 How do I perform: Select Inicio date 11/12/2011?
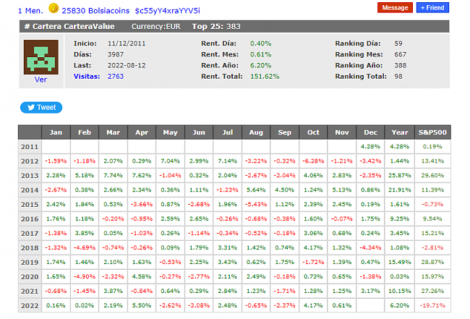[127, 43]
